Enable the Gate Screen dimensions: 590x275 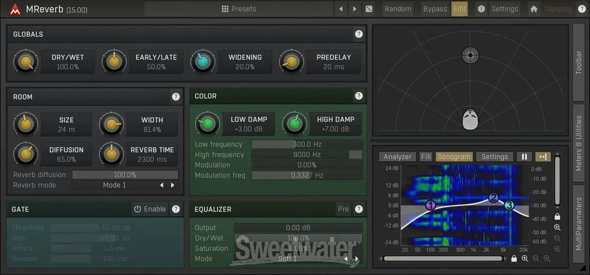pyautogui.click(x=150, y=209)
